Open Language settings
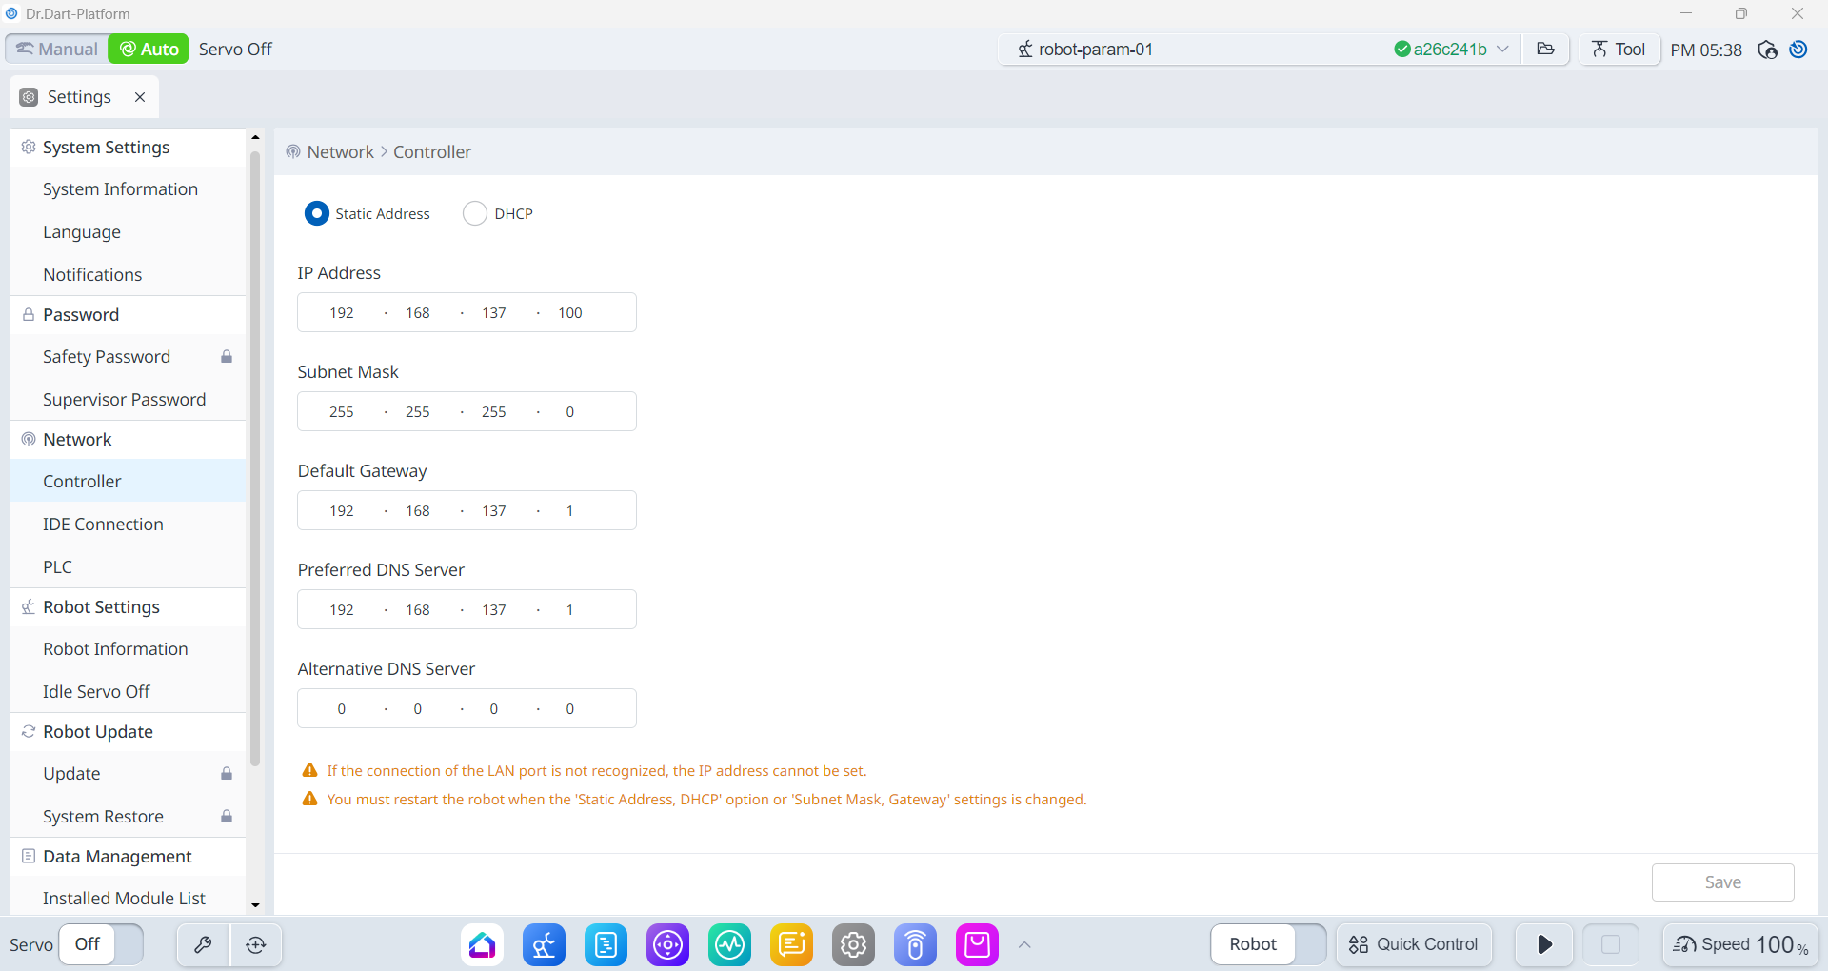 pyautogui.click(x=128, y=232)
